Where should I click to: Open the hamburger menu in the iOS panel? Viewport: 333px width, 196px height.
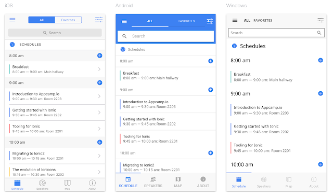12,20
